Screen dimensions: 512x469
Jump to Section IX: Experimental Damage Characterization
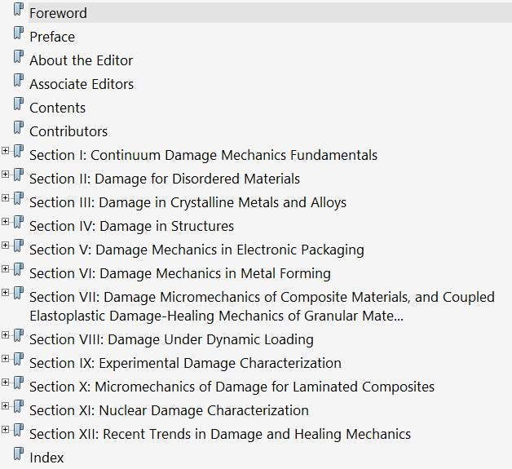(185, 363)
